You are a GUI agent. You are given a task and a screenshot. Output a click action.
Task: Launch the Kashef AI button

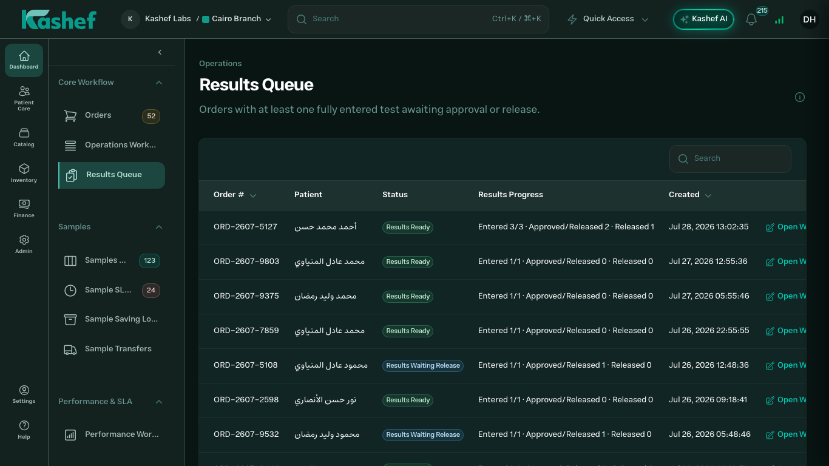[x=703, y=19]
